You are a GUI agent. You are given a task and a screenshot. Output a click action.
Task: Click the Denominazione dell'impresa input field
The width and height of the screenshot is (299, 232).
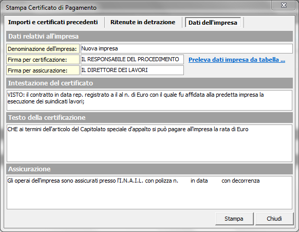click(x=186, y=49)
